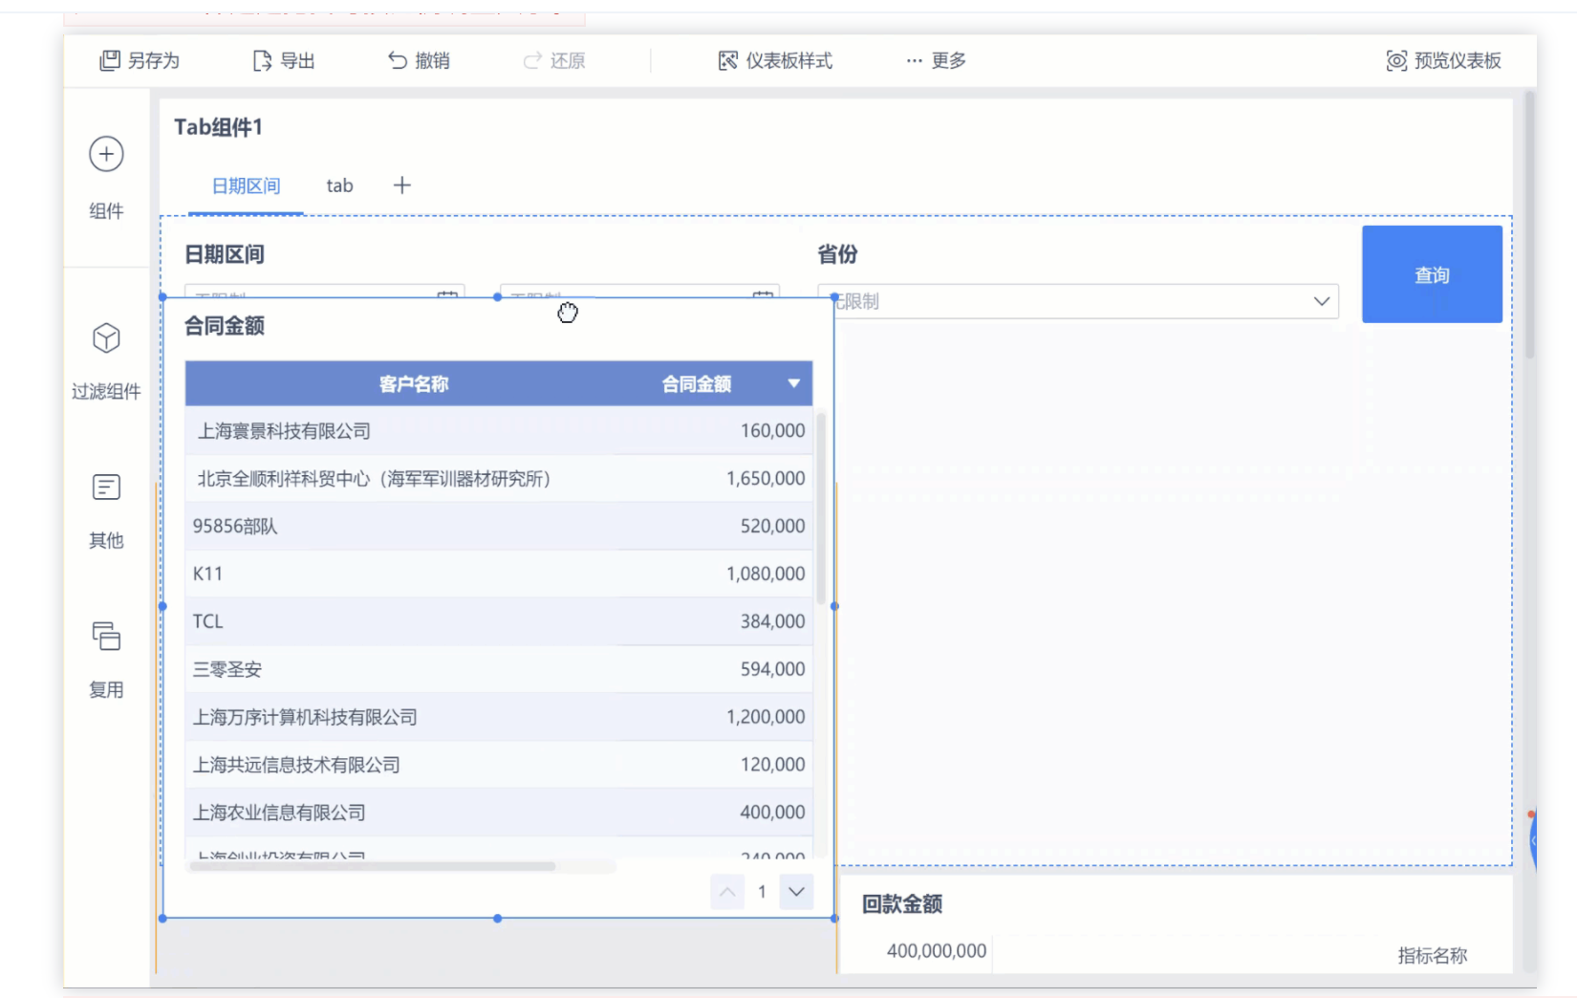
Task: Click the 400,000,000 axis value
Action: [x=937, y=951]
